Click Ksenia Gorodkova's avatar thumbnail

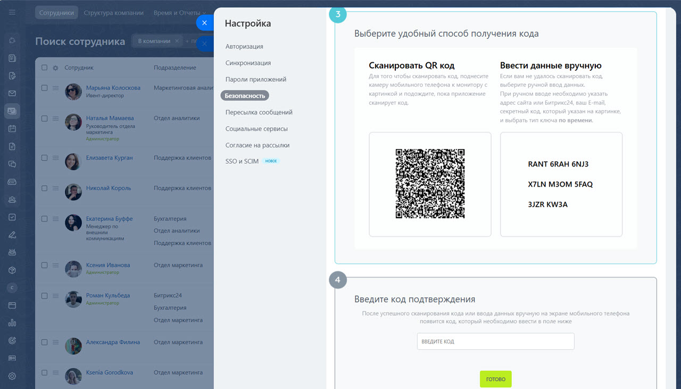(73, 376)
